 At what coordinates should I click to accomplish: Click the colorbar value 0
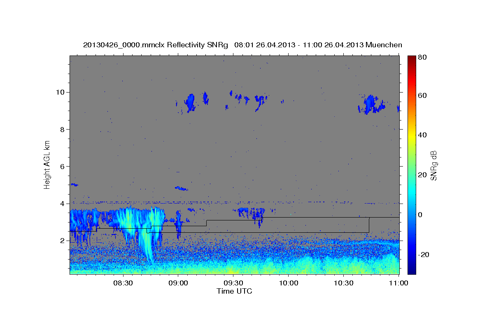tap(420, 214)
